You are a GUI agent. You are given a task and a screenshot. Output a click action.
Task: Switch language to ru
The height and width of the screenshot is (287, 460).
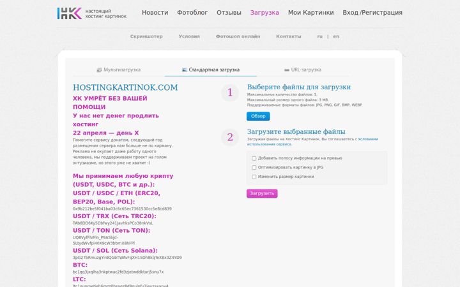click(x=320, y=36)
